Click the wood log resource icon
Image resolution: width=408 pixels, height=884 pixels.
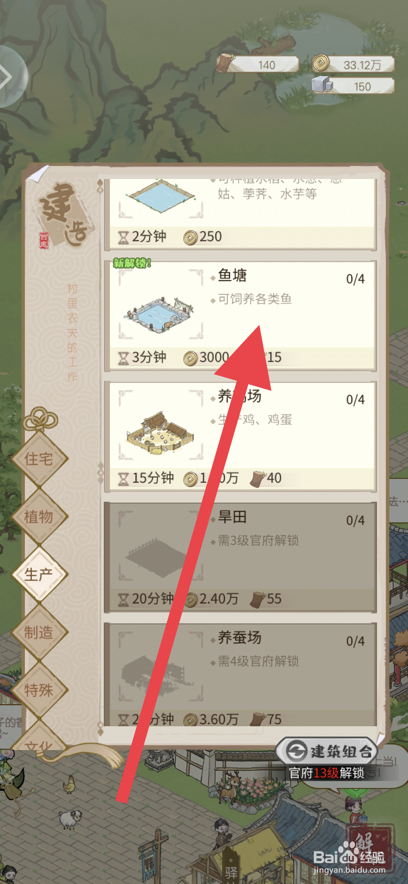[x=225, y=63]
